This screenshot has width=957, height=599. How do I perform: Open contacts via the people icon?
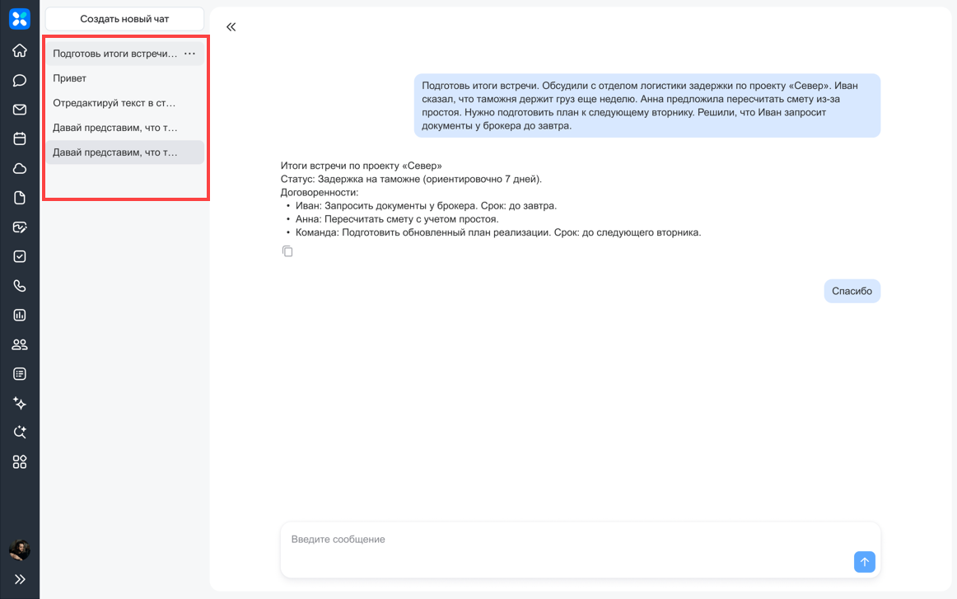tap(20, 344)
